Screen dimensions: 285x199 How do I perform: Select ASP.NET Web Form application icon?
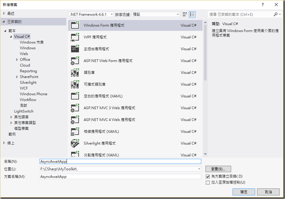pos(75,61)
